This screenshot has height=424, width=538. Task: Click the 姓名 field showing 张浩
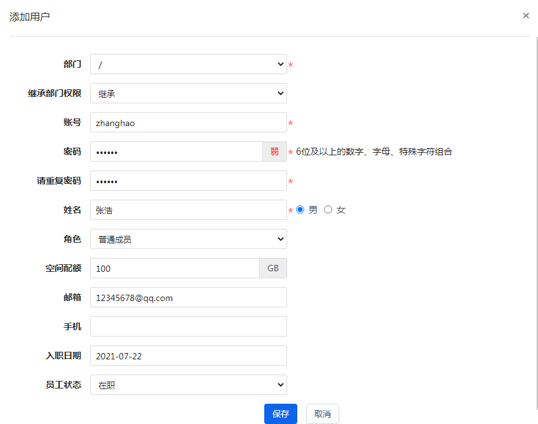point(189,210)
